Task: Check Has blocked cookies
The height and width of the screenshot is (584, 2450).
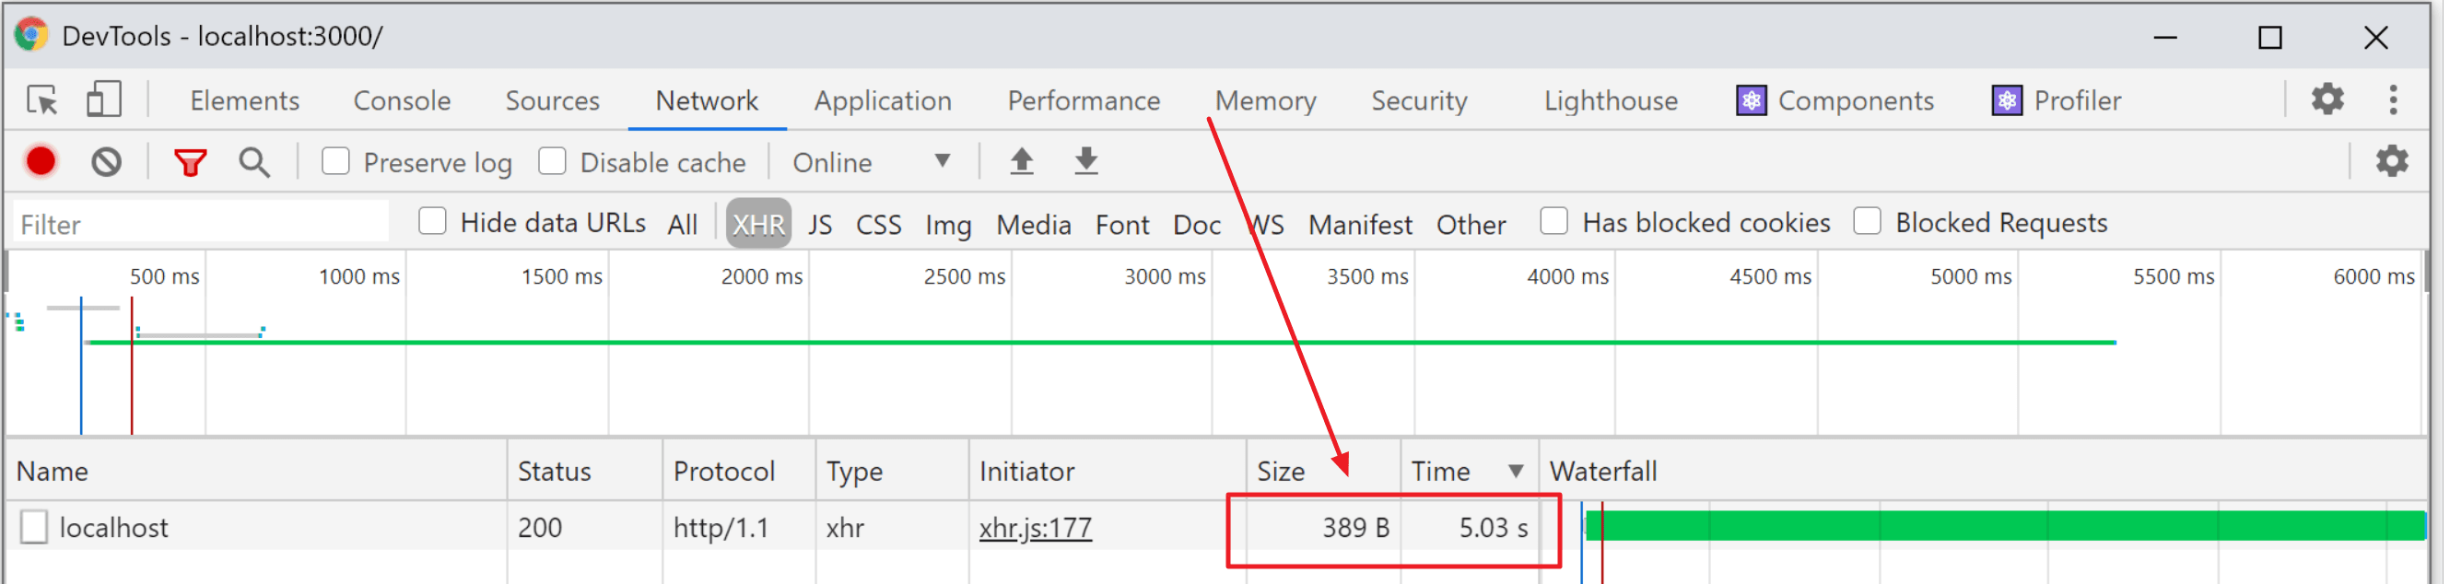Action: 1554,222
